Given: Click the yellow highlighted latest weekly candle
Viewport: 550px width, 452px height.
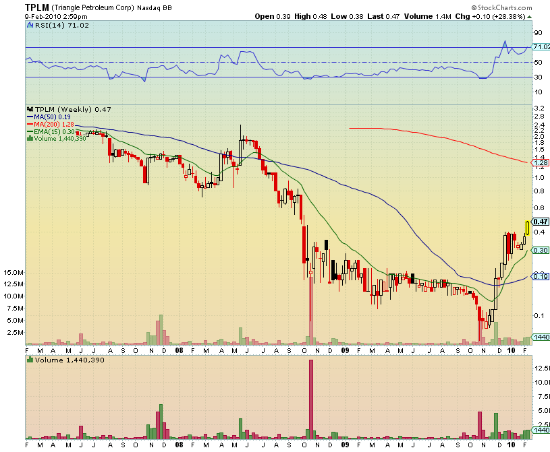Looking at the screenshot, I should click(x=527, y=228).
